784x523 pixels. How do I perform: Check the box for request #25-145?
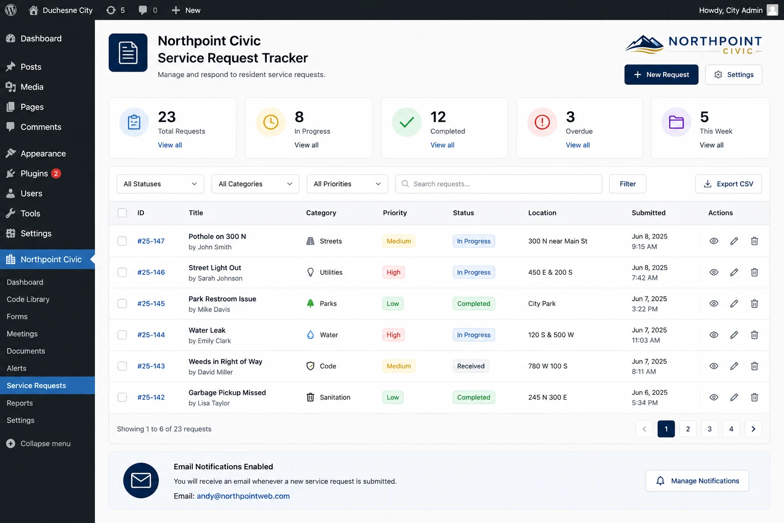click(122, 303)
